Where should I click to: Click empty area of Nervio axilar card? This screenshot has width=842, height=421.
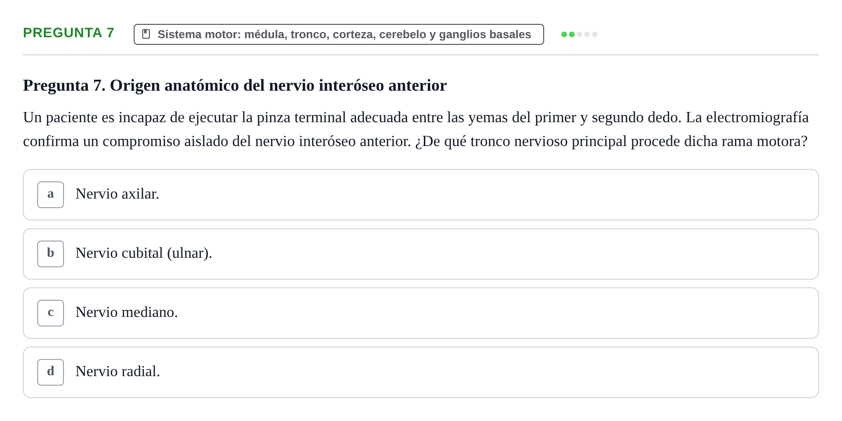[487, 195]
